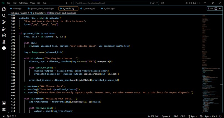Open breadcrumb load_model_and_mappings symbol

coord(61,13)
